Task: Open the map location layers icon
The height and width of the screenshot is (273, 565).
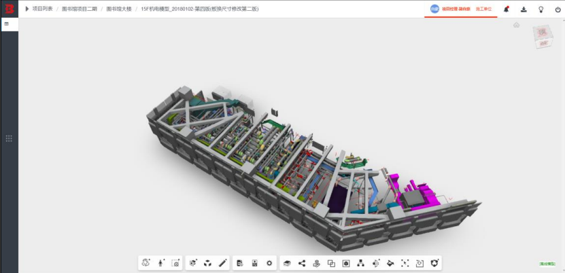Action: (x=316, y=263)
